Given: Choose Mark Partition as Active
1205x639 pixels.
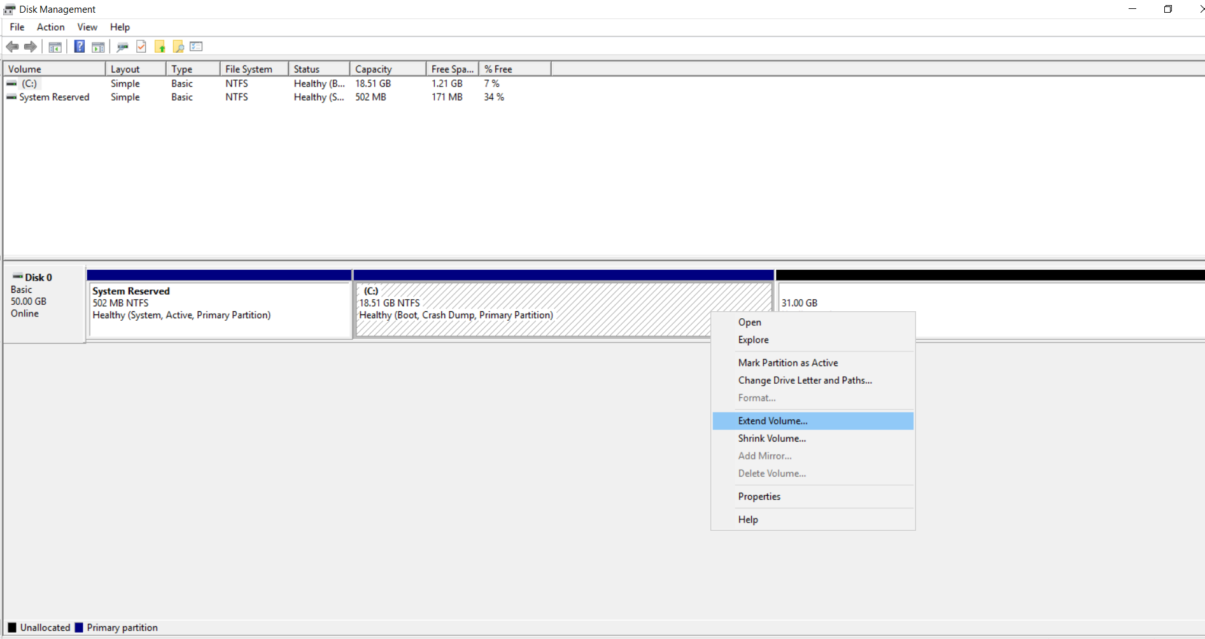Looking at the screenshot, I should tap(813, 363).
